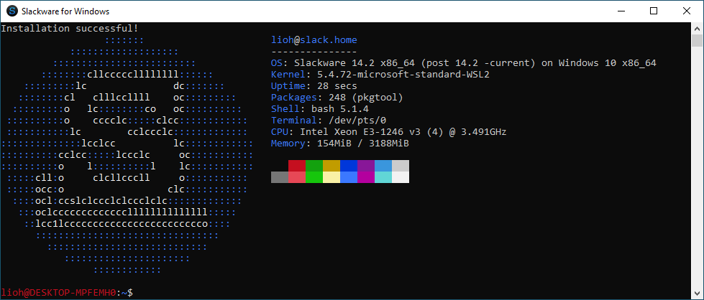Click the Uptime: 28 secs line

tap(314, 86)
